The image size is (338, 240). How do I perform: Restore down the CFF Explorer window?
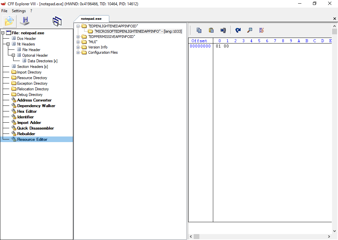pyautogui.click(x=315, y=4)
